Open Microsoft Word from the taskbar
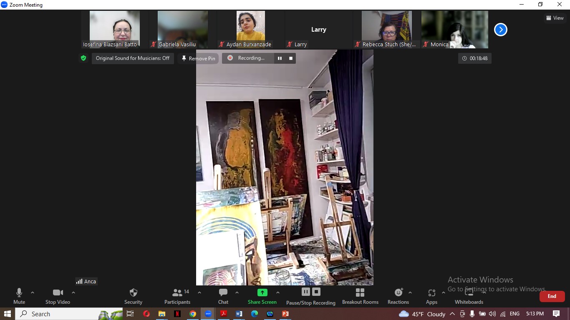This screenshot has height=320, width=570. (x=239, y=314)
